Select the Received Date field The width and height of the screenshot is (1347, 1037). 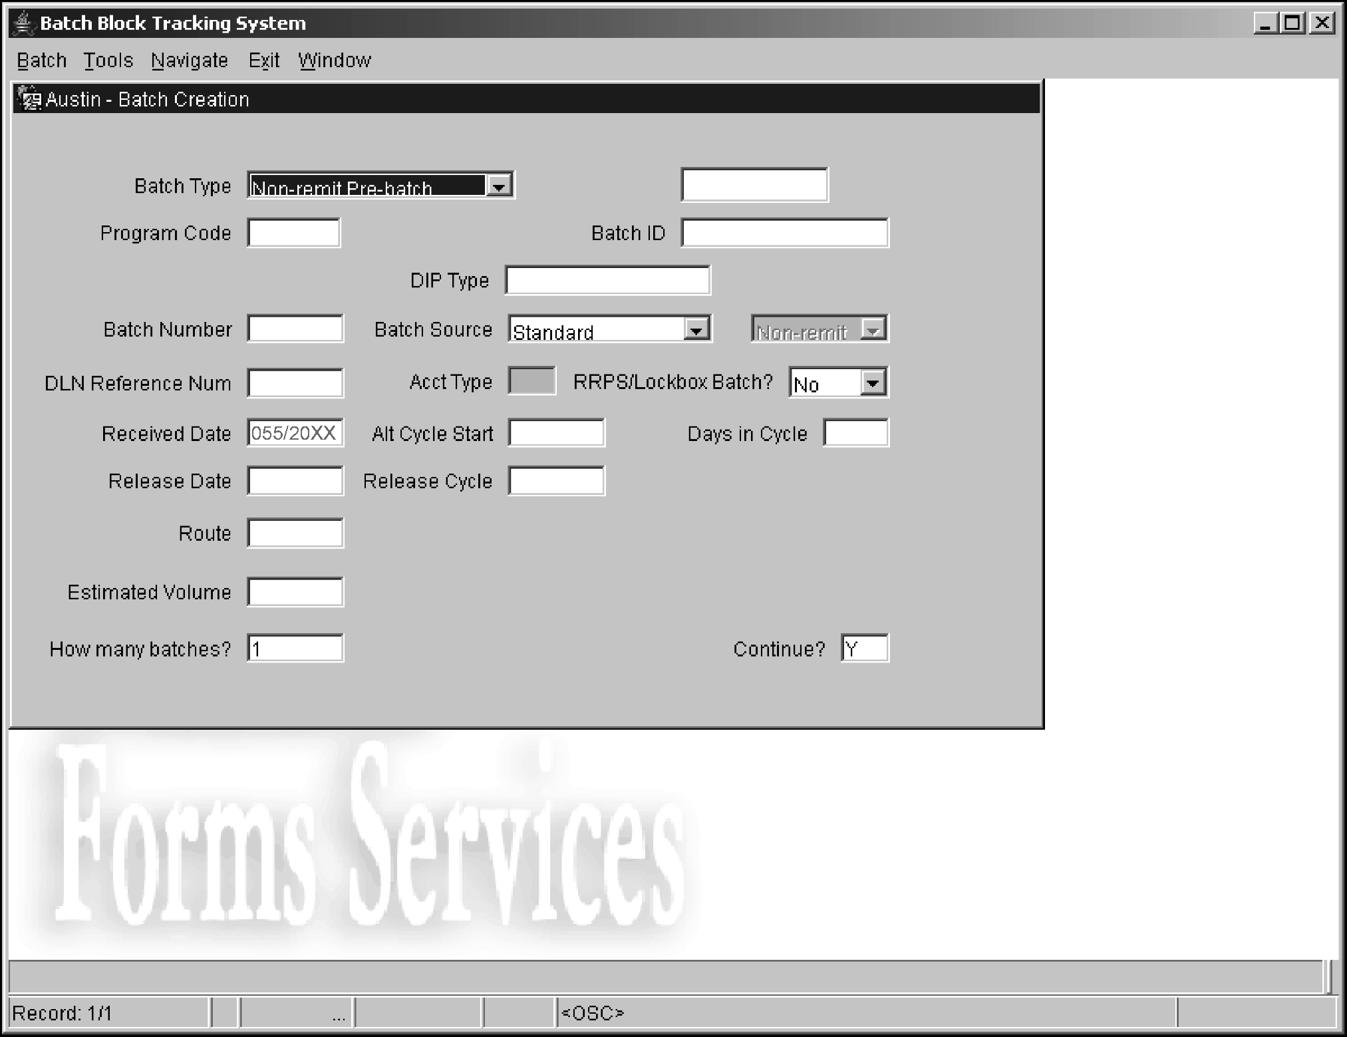coord(295,434)
